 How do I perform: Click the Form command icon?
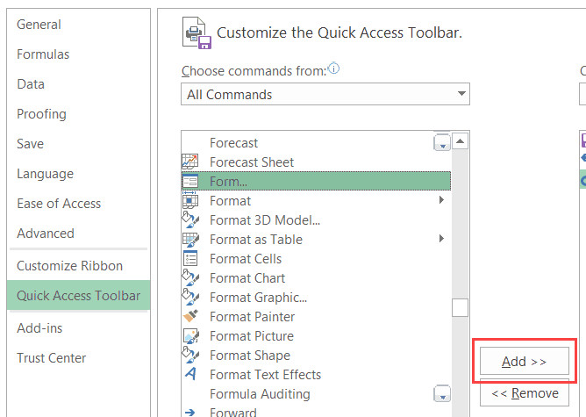tap(190, 182)
